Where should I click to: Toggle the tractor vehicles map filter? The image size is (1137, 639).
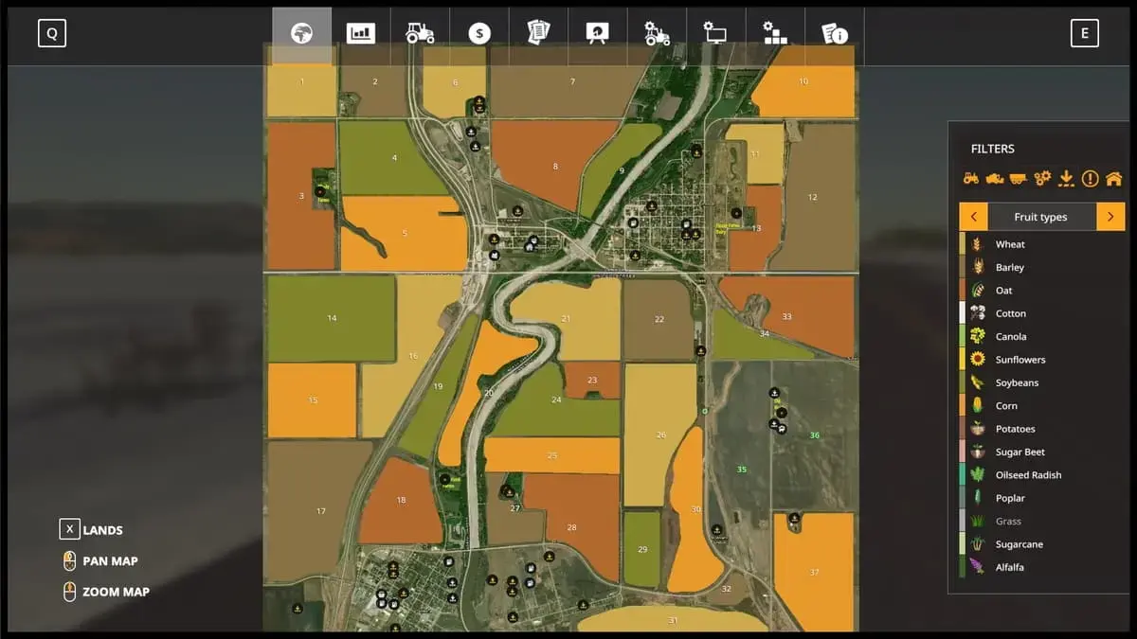[x=971, y=178]
